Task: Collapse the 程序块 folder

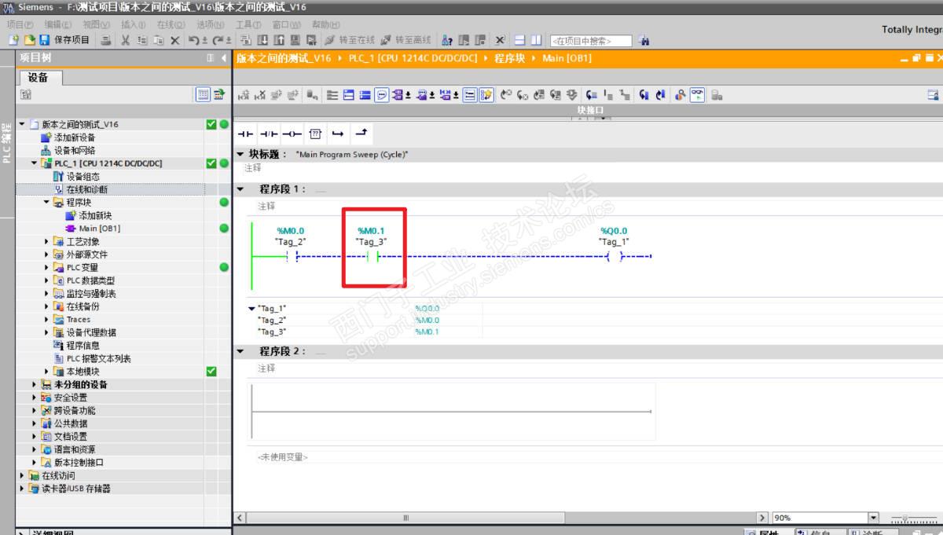Action: click(47, 202)
